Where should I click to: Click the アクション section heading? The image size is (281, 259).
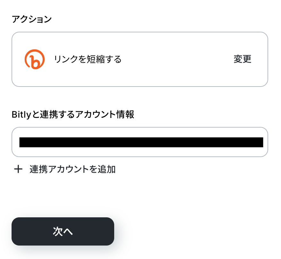point(31,19)
